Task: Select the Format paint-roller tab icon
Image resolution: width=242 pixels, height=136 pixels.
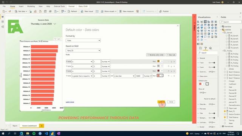Action: tap(205, 48)
